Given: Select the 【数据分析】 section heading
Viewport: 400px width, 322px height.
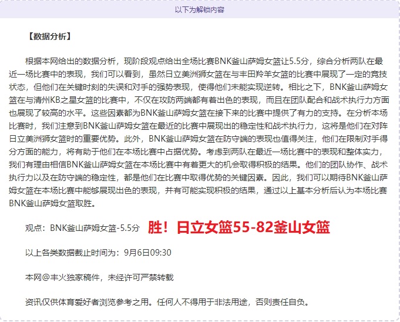Looking at the screenshot, I should (49, 36).
